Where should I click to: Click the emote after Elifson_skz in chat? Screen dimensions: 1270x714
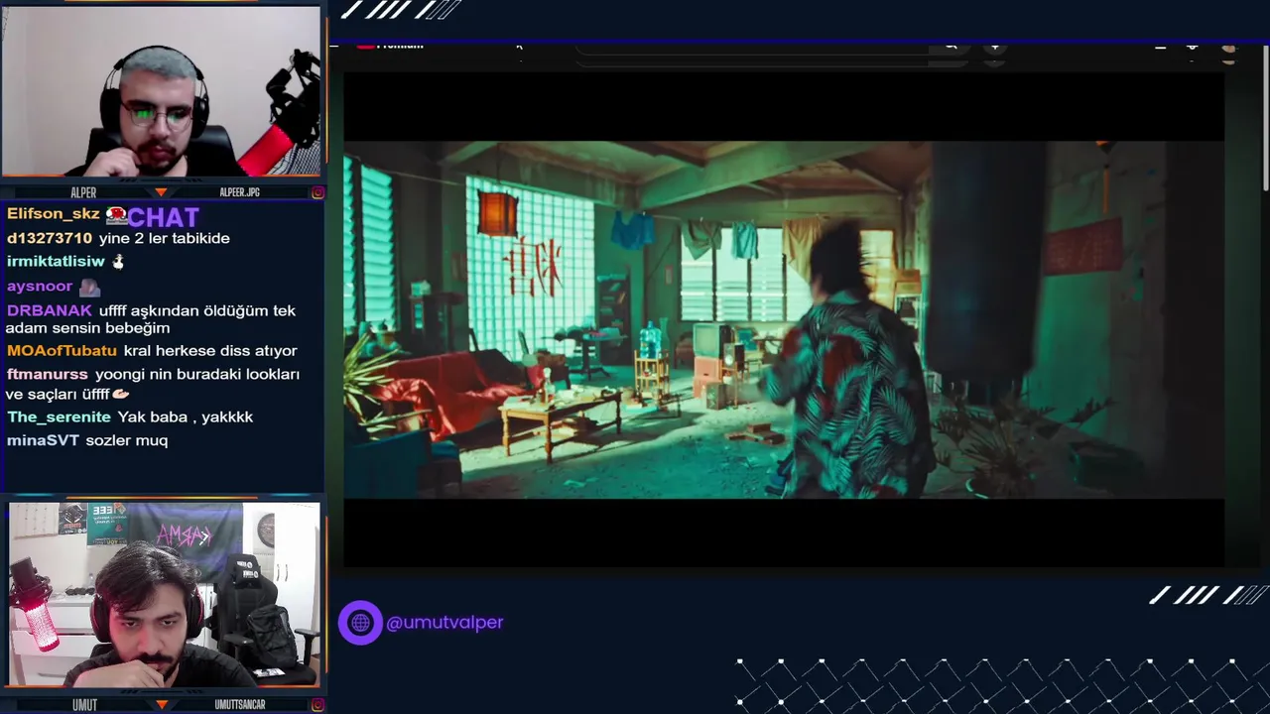(x=116, y=214)
